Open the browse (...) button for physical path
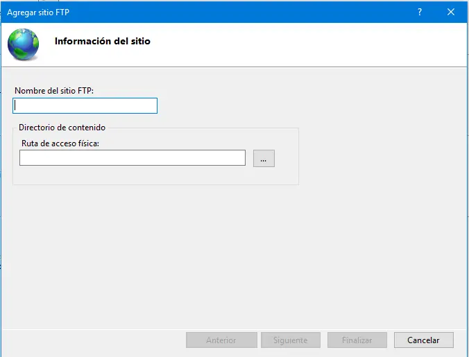Image resolution: width=469 pixels, height=357 pixels. coord(264,158)
